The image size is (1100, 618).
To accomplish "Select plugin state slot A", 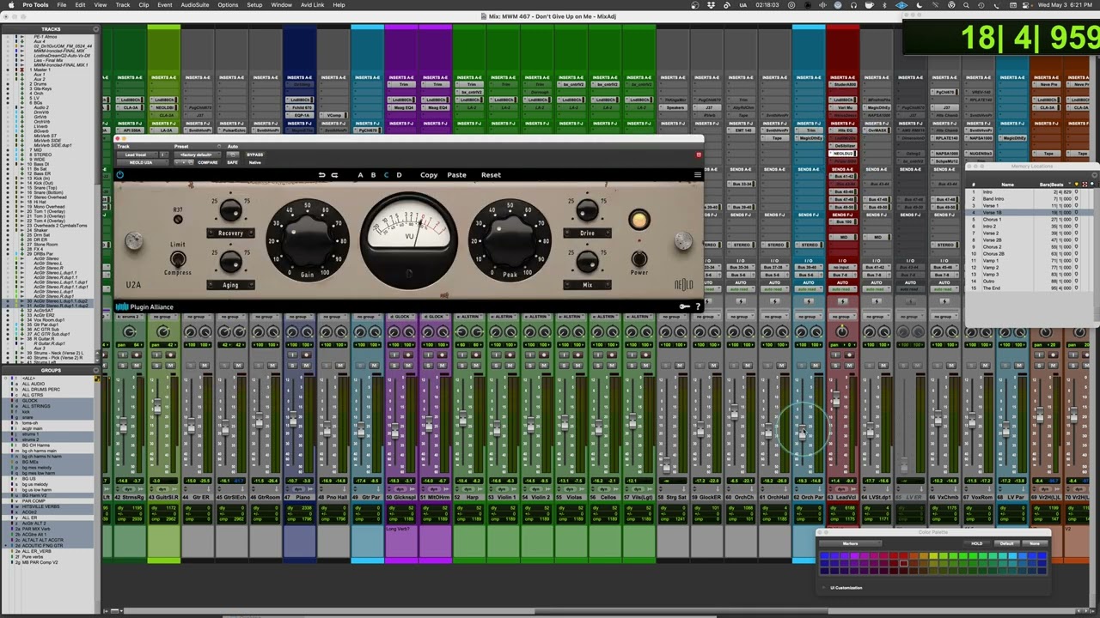I will [360, 175].
